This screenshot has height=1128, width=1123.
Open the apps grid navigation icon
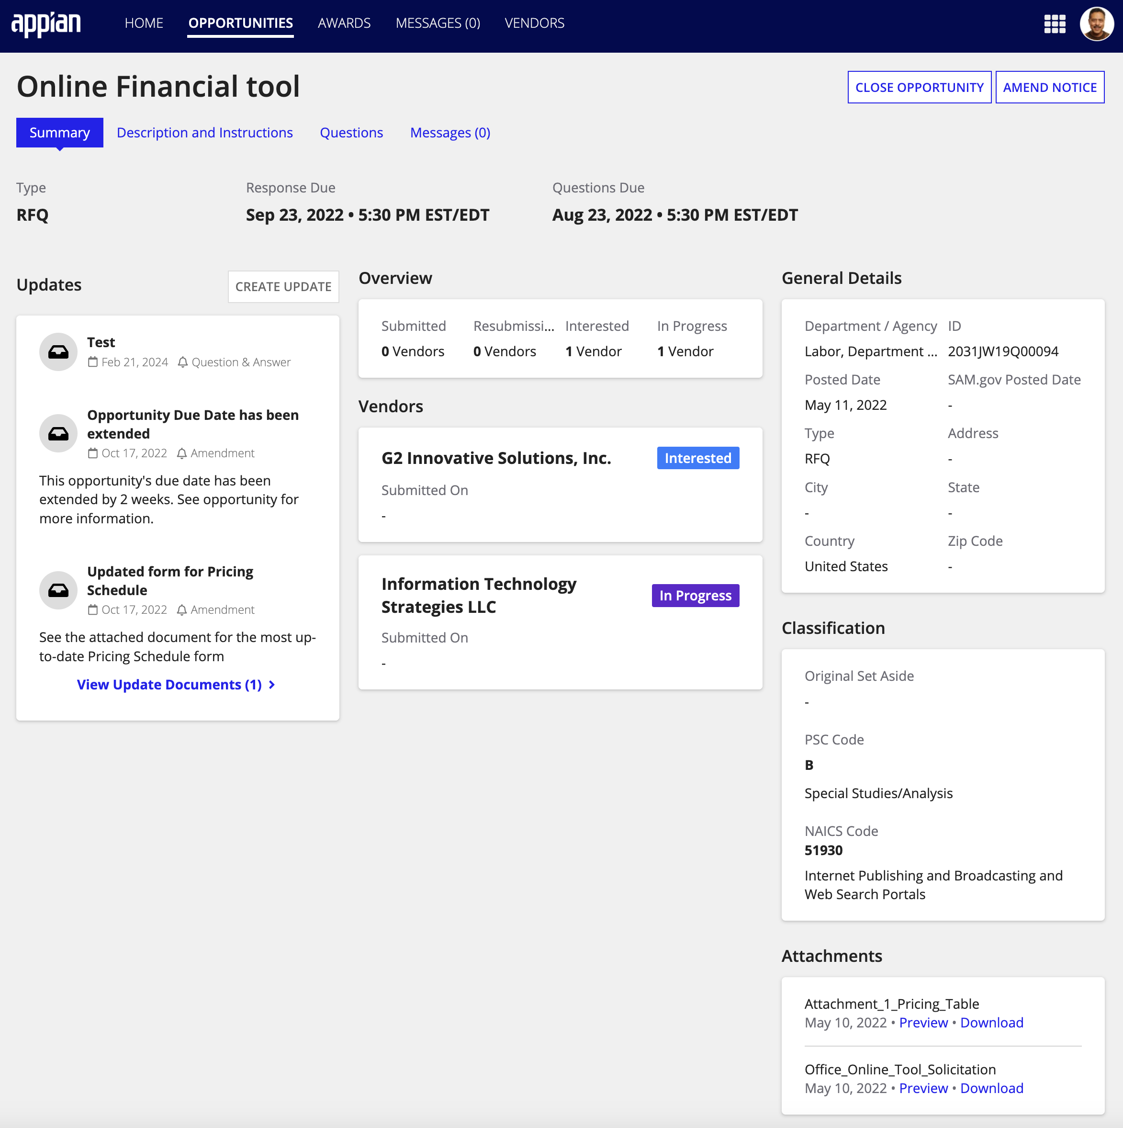pyautogui.click(x=1054, y=24)
